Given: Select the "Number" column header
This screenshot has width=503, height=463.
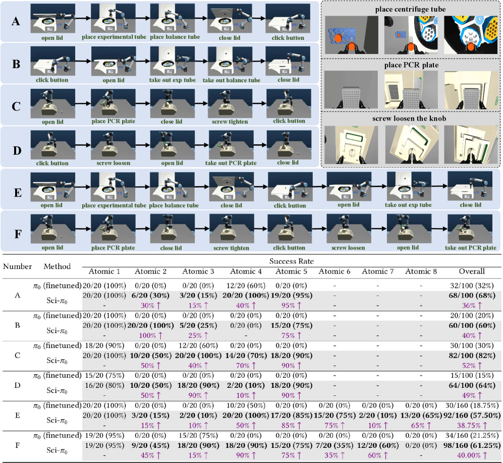Looking at the screenshot, I should pyautogui.click(x=18, y=266).
